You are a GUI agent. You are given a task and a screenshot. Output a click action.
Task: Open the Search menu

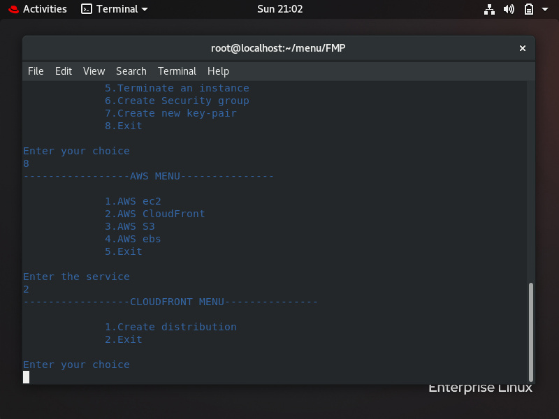coord(131,71)
